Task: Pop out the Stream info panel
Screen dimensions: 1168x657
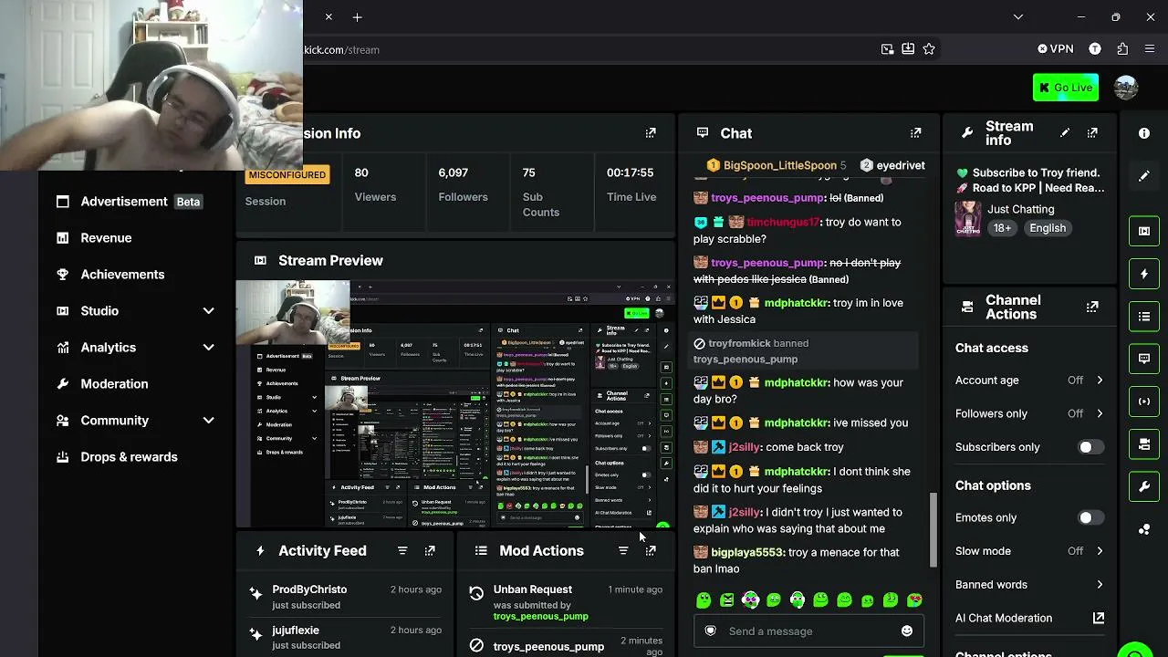Action: [1092, 133]
